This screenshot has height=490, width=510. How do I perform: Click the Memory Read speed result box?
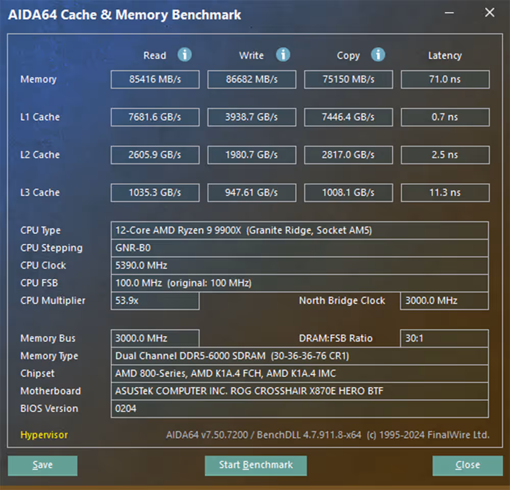[x=155, y=79]
